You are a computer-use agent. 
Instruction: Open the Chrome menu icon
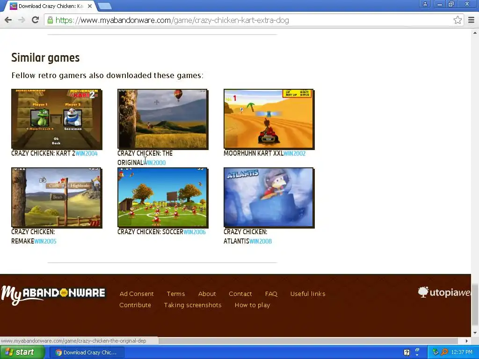click(x=471, y=20)
